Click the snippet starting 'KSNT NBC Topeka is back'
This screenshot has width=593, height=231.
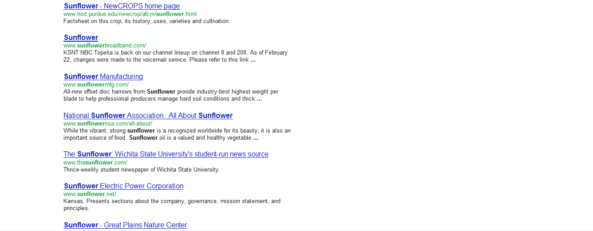175,56
